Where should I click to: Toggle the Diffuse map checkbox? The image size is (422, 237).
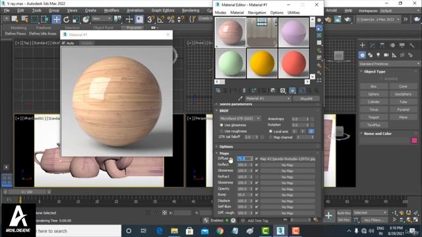[256, 159]
